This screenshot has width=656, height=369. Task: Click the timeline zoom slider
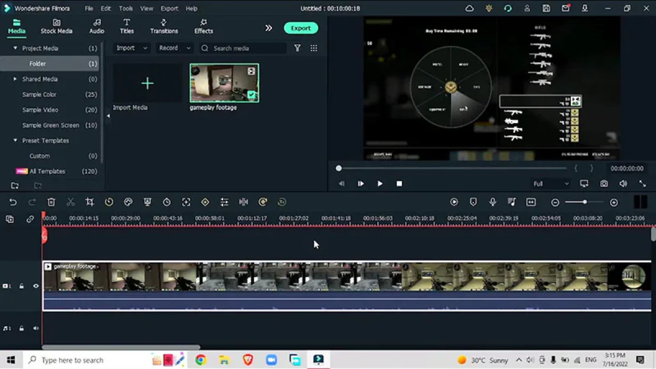(x=584, y=202)
